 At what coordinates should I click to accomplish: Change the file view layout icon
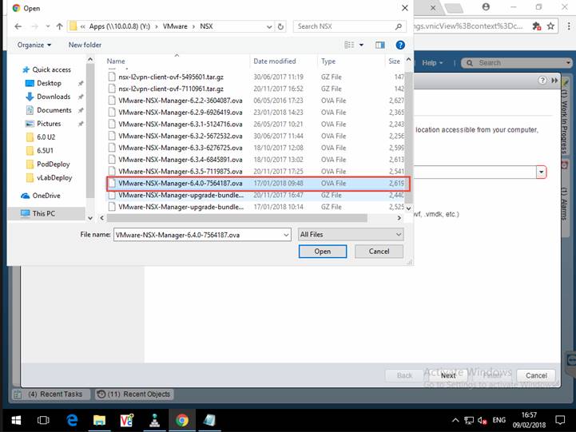(x=349, y=45)
